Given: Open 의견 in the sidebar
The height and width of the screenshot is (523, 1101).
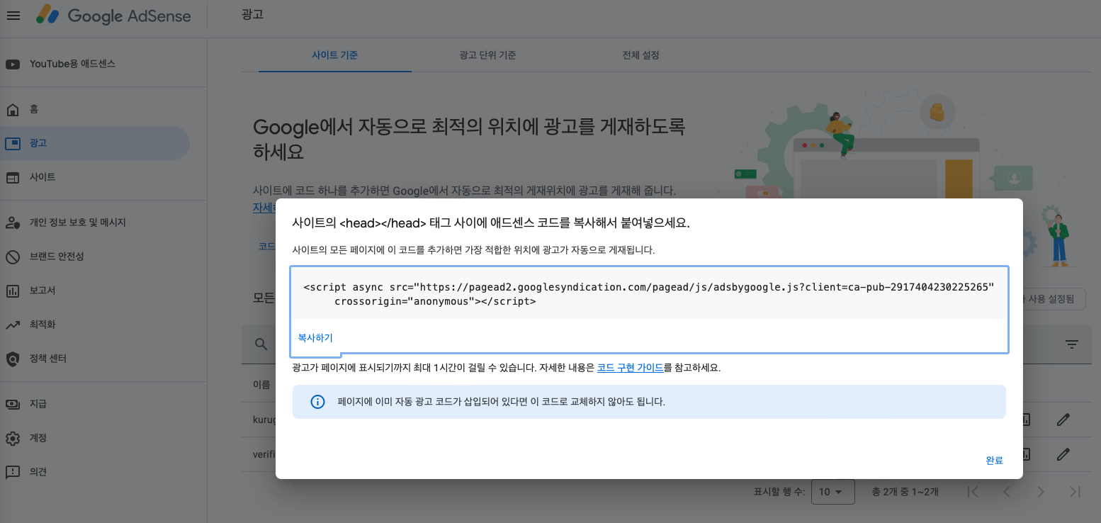Looking at the screenshot, I should 38,472.
